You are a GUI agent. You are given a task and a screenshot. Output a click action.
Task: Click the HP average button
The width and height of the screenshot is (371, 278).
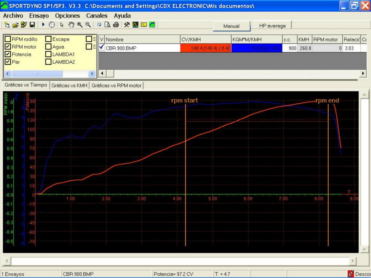coord(272,26)
